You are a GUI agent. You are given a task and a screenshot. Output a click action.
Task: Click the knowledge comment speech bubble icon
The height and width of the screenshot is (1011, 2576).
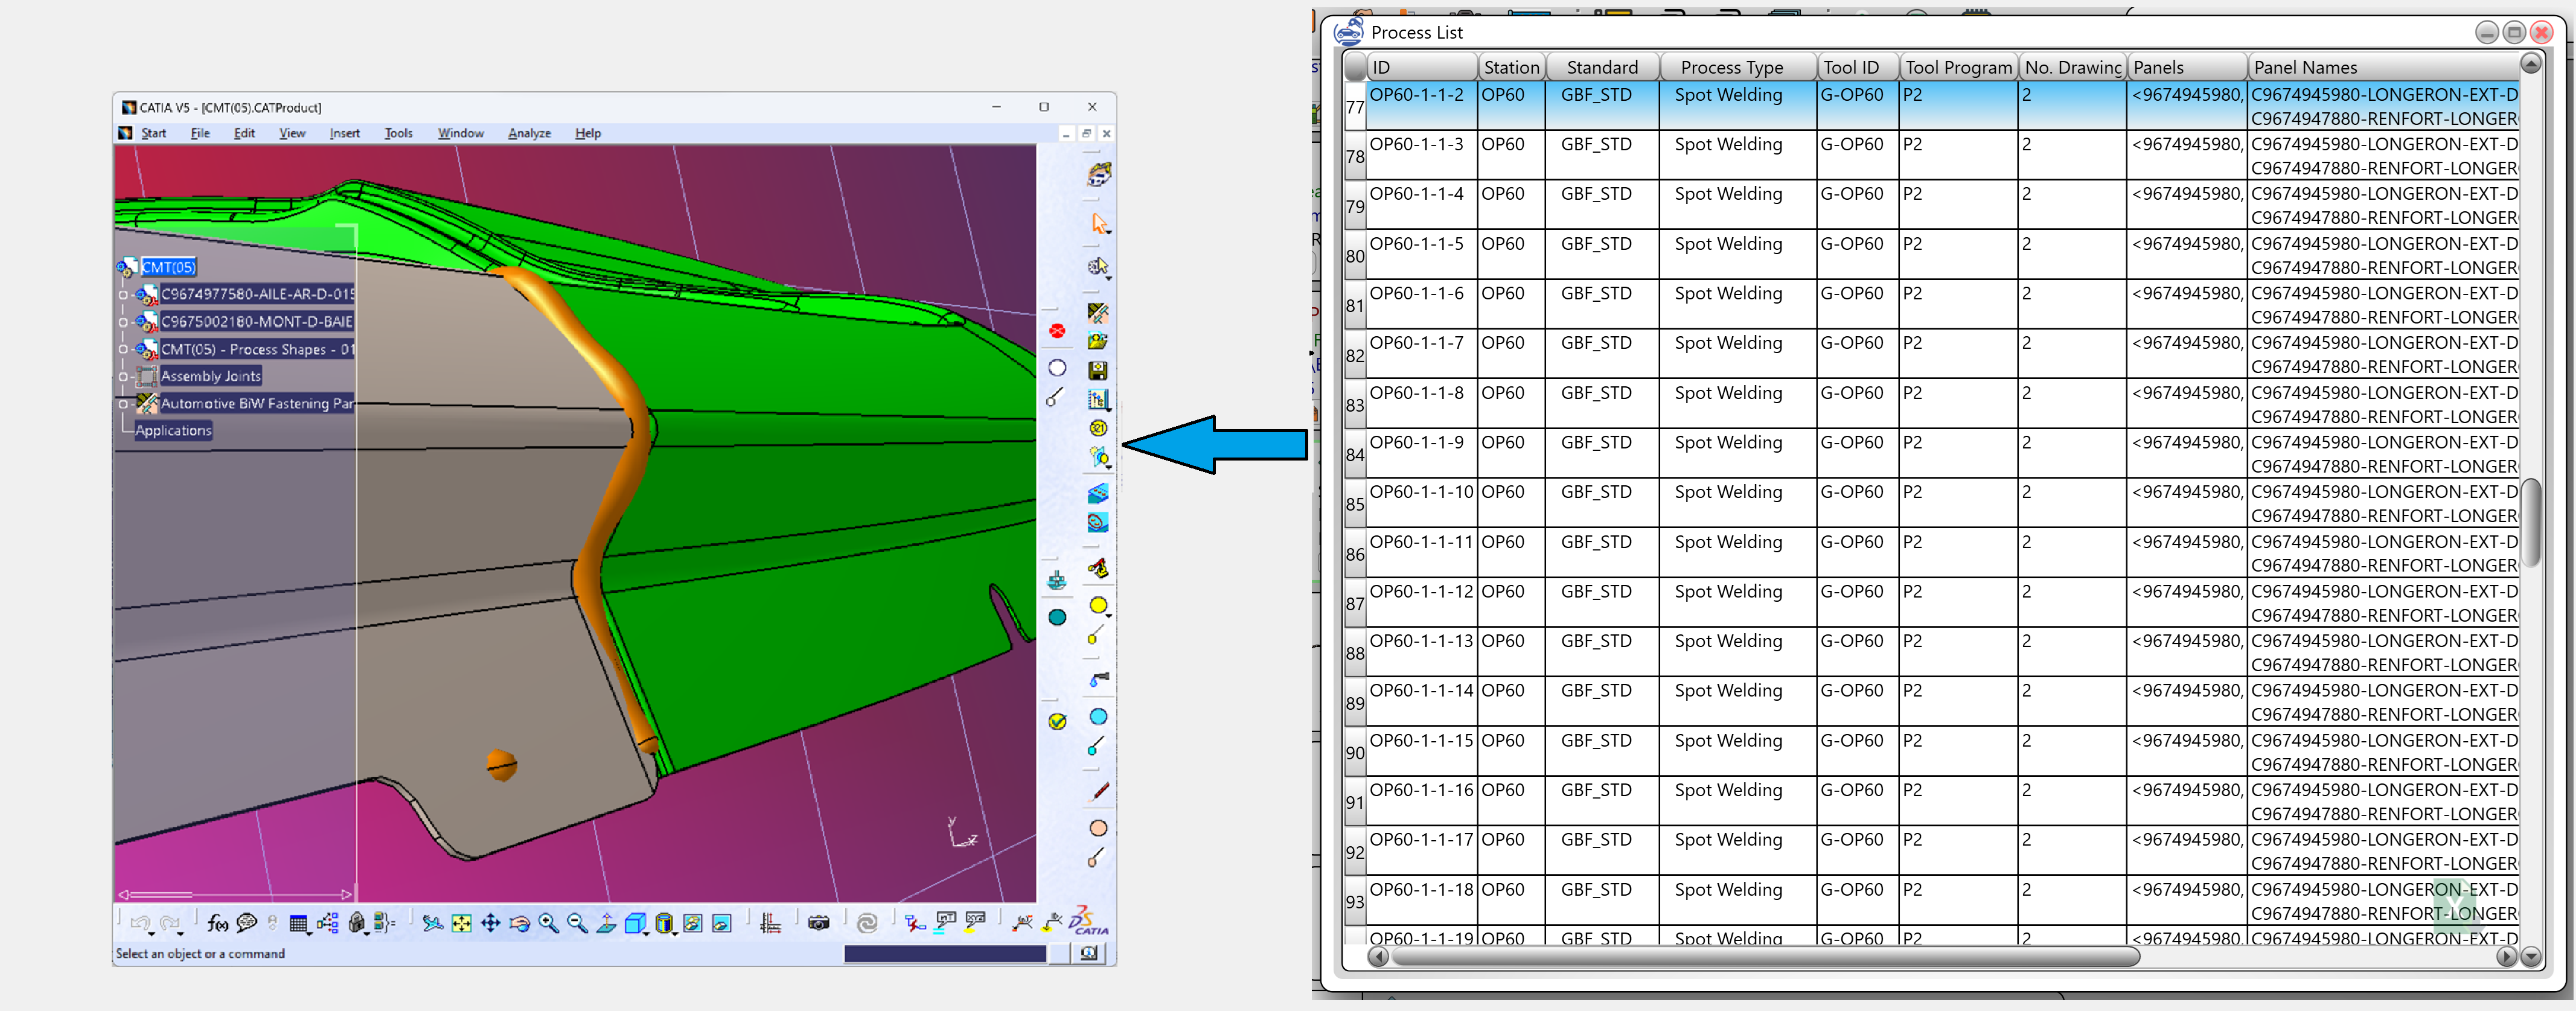click(247, 923)
